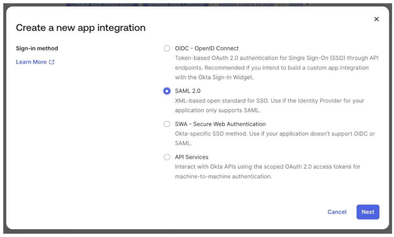The image size is (394, 237).
Task: Click the SWA - Secure Web Authentication label
Action: [220, 124]
